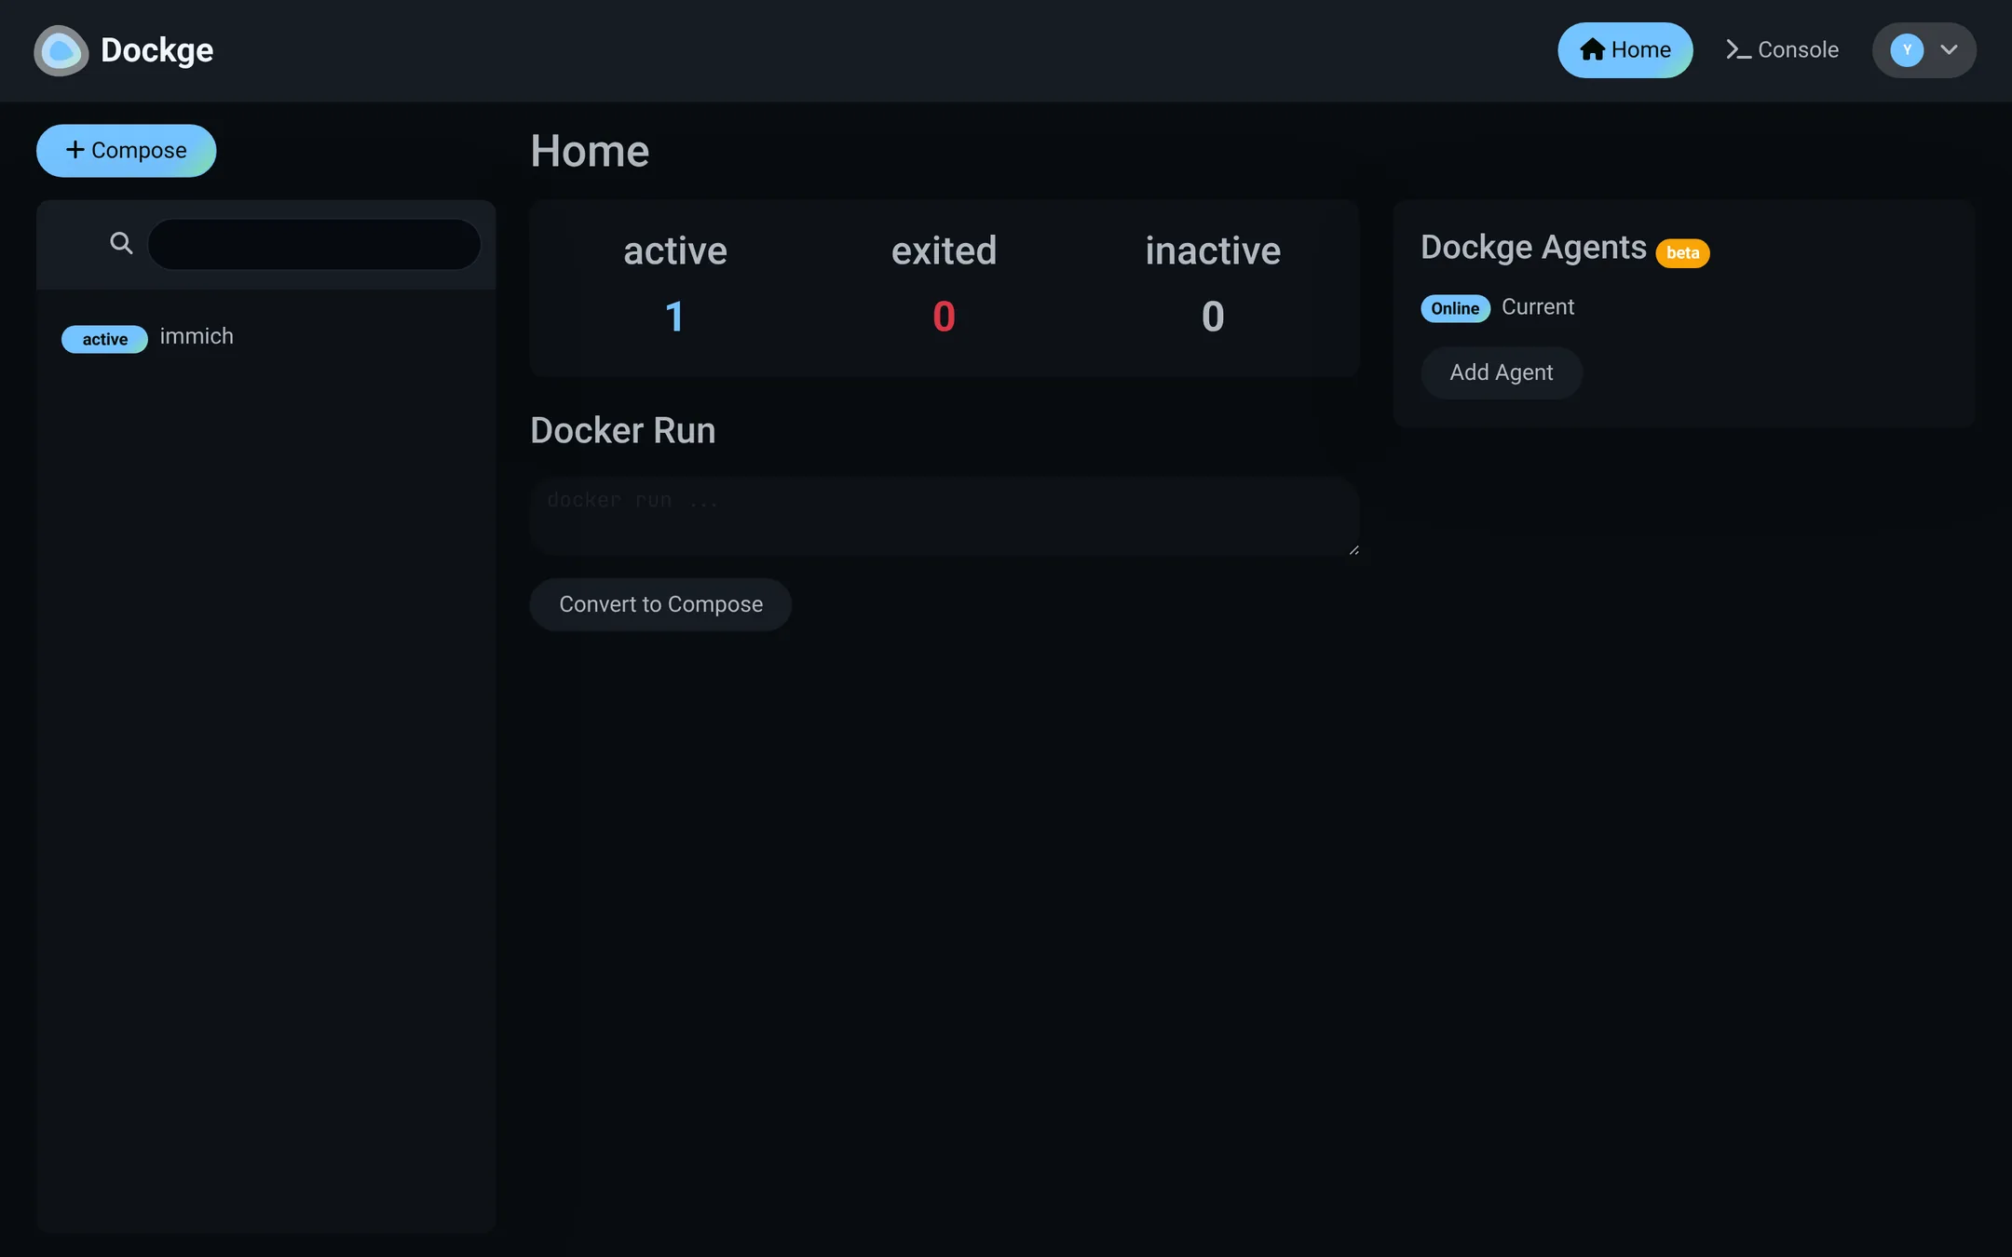Click the exited label
This screenshot has width=2012, height=1257.
(x=944, y=251)
